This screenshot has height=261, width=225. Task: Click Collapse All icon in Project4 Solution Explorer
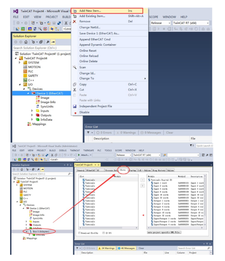pyautogui.click(x=41, y=42)
